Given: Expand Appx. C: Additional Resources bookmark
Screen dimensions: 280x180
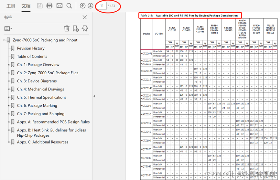Looking at the screenshot, I should point(9,142).
